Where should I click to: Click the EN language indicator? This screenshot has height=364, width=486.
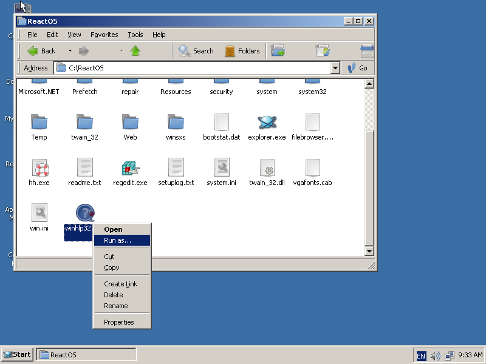tap(421, 356)
